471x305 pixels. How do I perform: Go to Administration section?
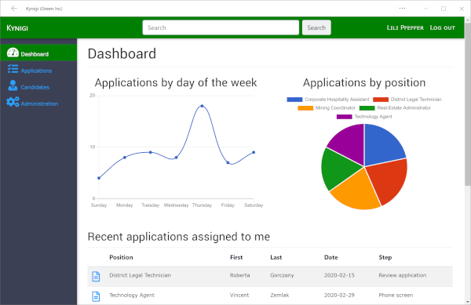pos(39,103)
